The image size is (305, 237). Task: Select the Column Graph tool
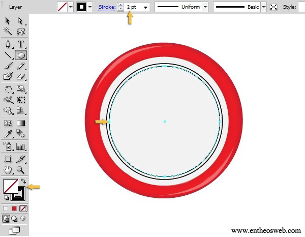tap(21, 146)
